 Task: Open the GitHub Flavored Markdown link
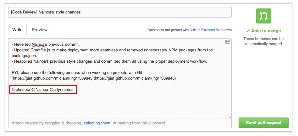(210, 30)
